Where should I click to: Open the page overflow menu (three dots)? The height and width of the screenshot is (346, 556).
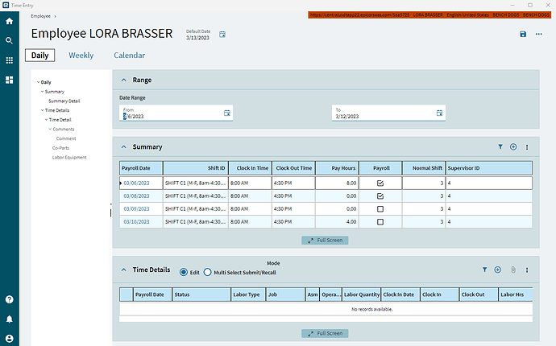coord(538,34)
